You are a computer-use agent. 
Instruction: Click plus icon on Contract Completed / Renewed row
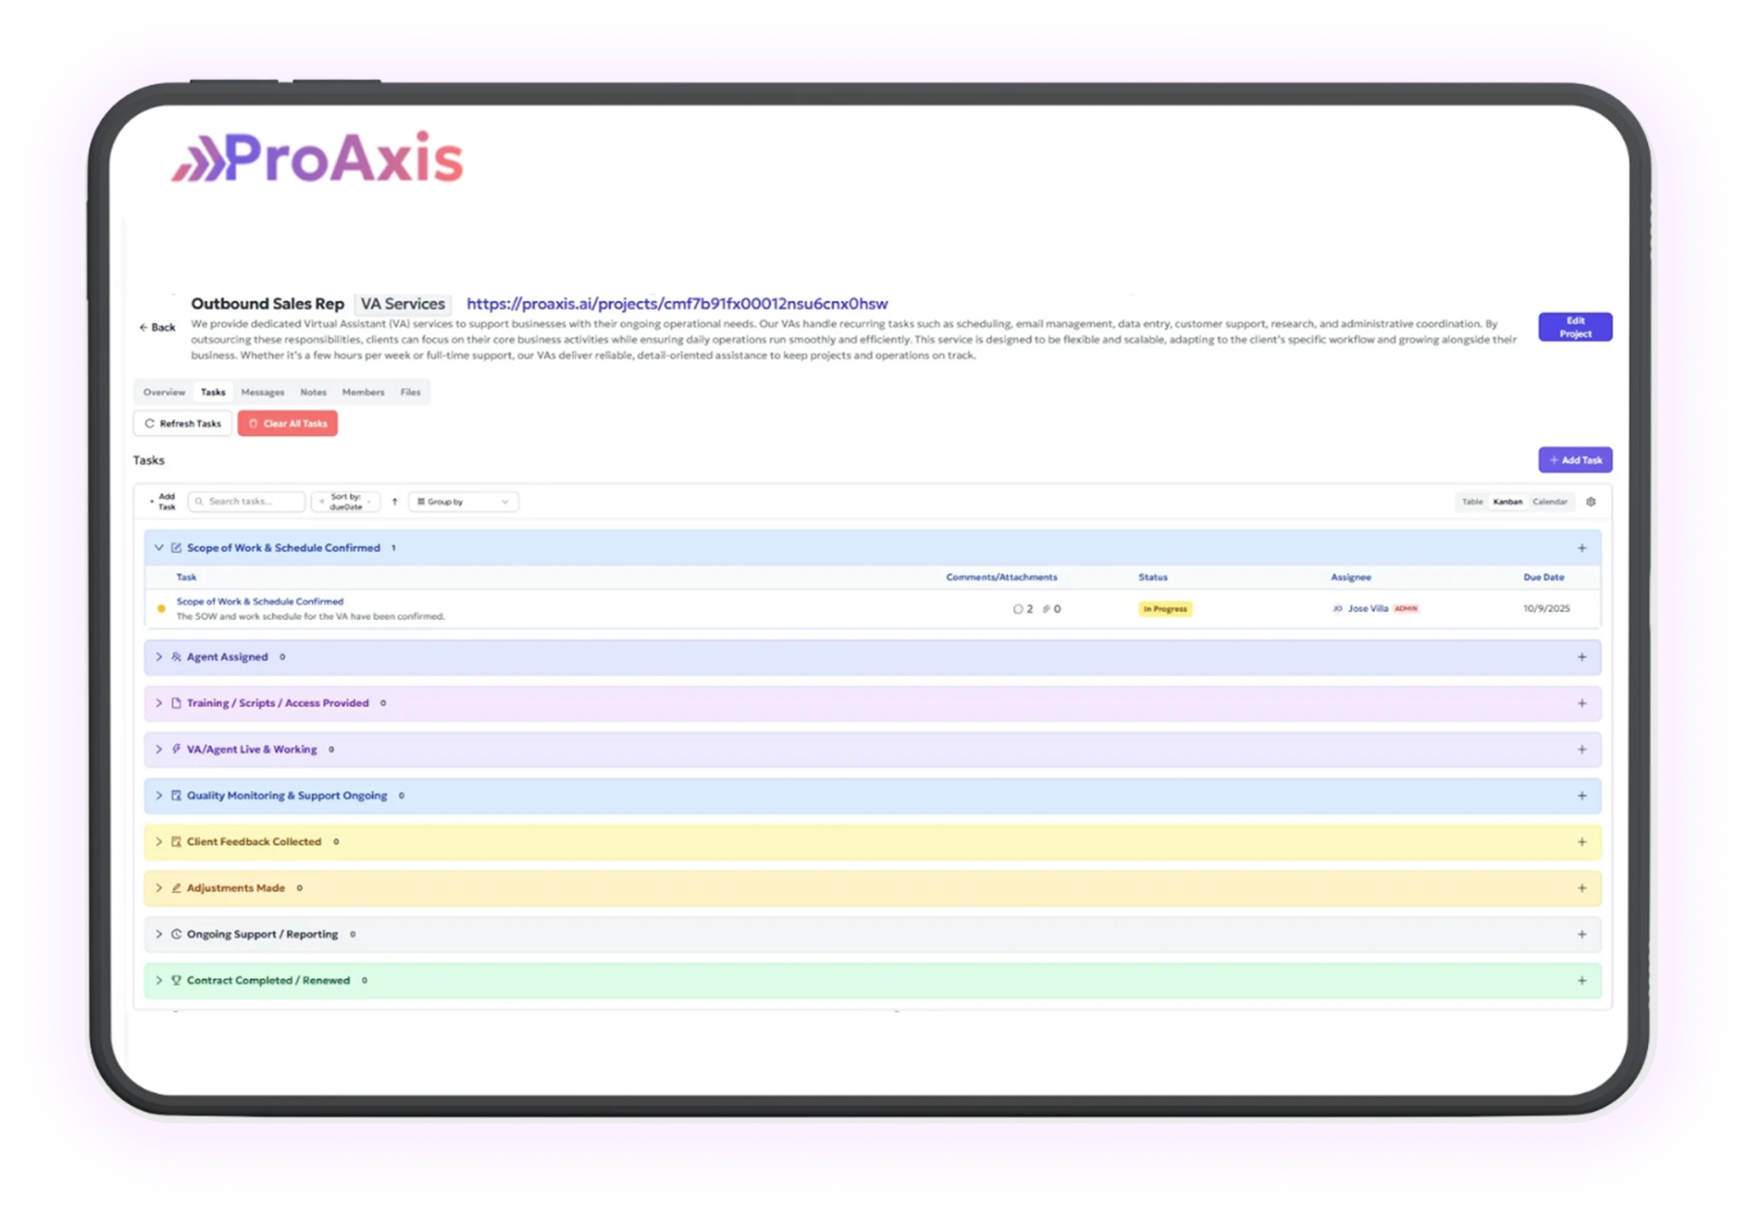pyautogui.click(x=1581, y=980)
